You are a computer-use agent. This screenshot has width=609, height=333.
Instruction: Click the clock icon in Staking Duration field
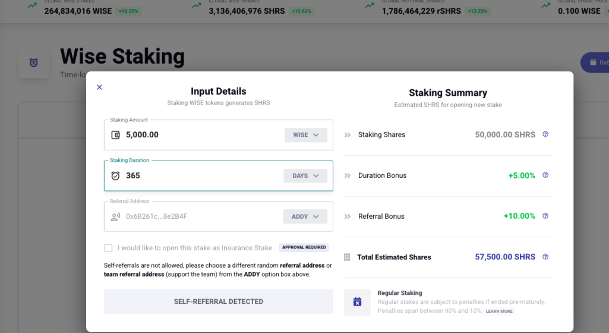pyautogui.click(x=116, y=175)
